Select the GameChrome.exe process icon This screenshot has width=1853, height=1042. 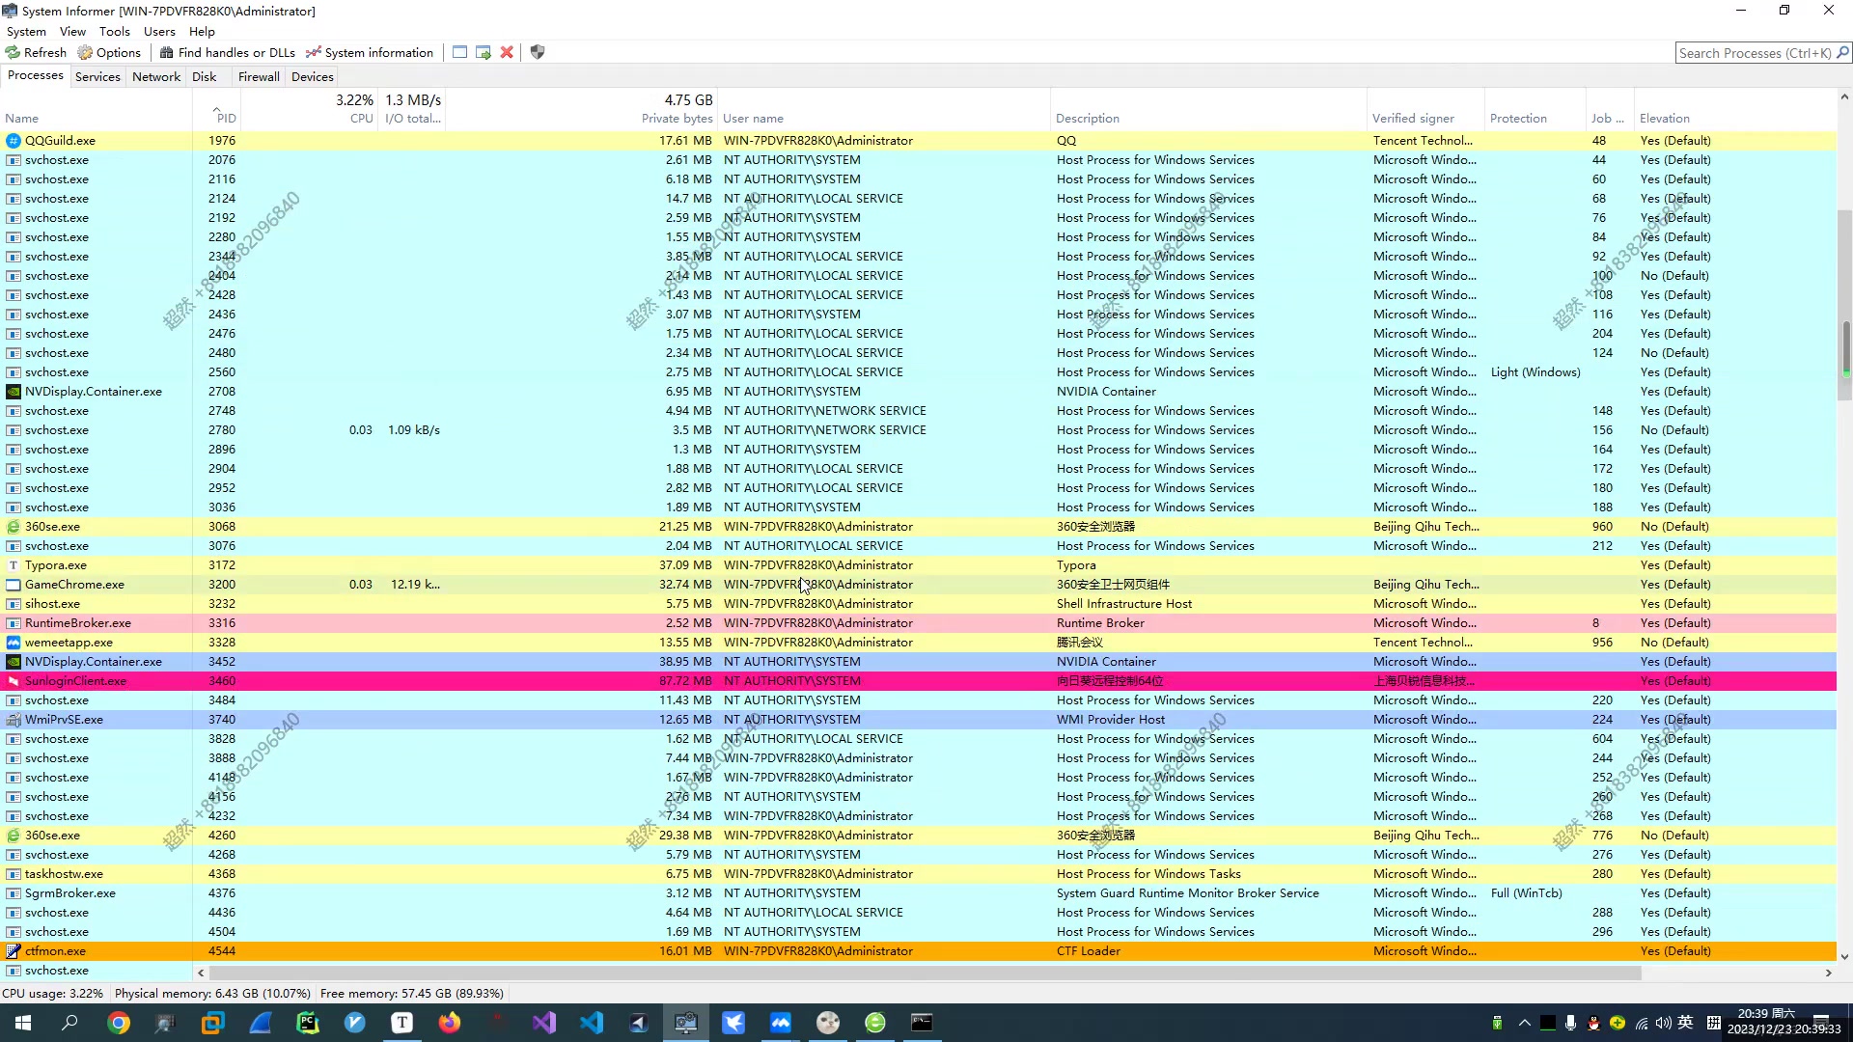14,584
